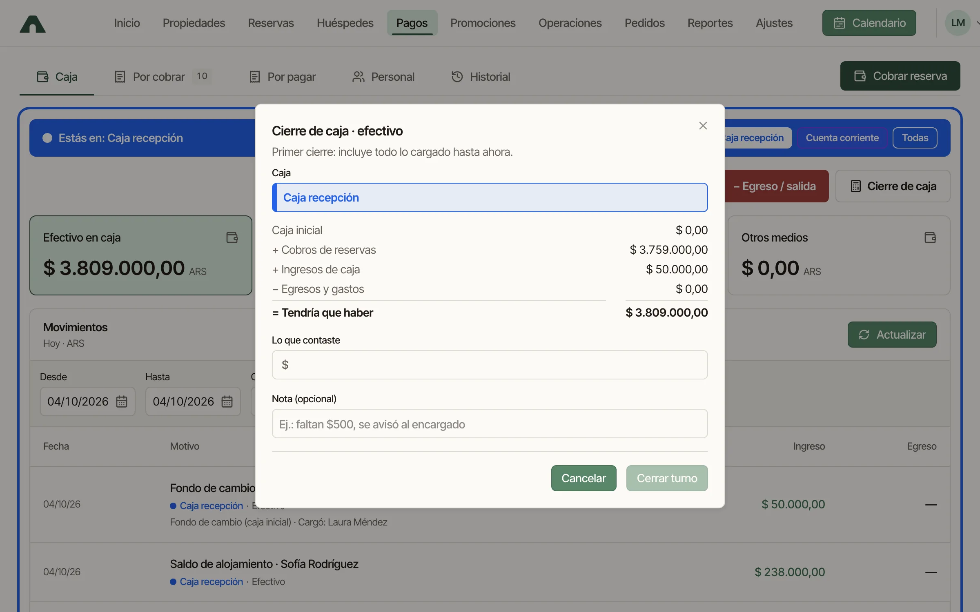Open Huéspedes menu item
This screenshot has height=612, width=980.
pos(345,23)
